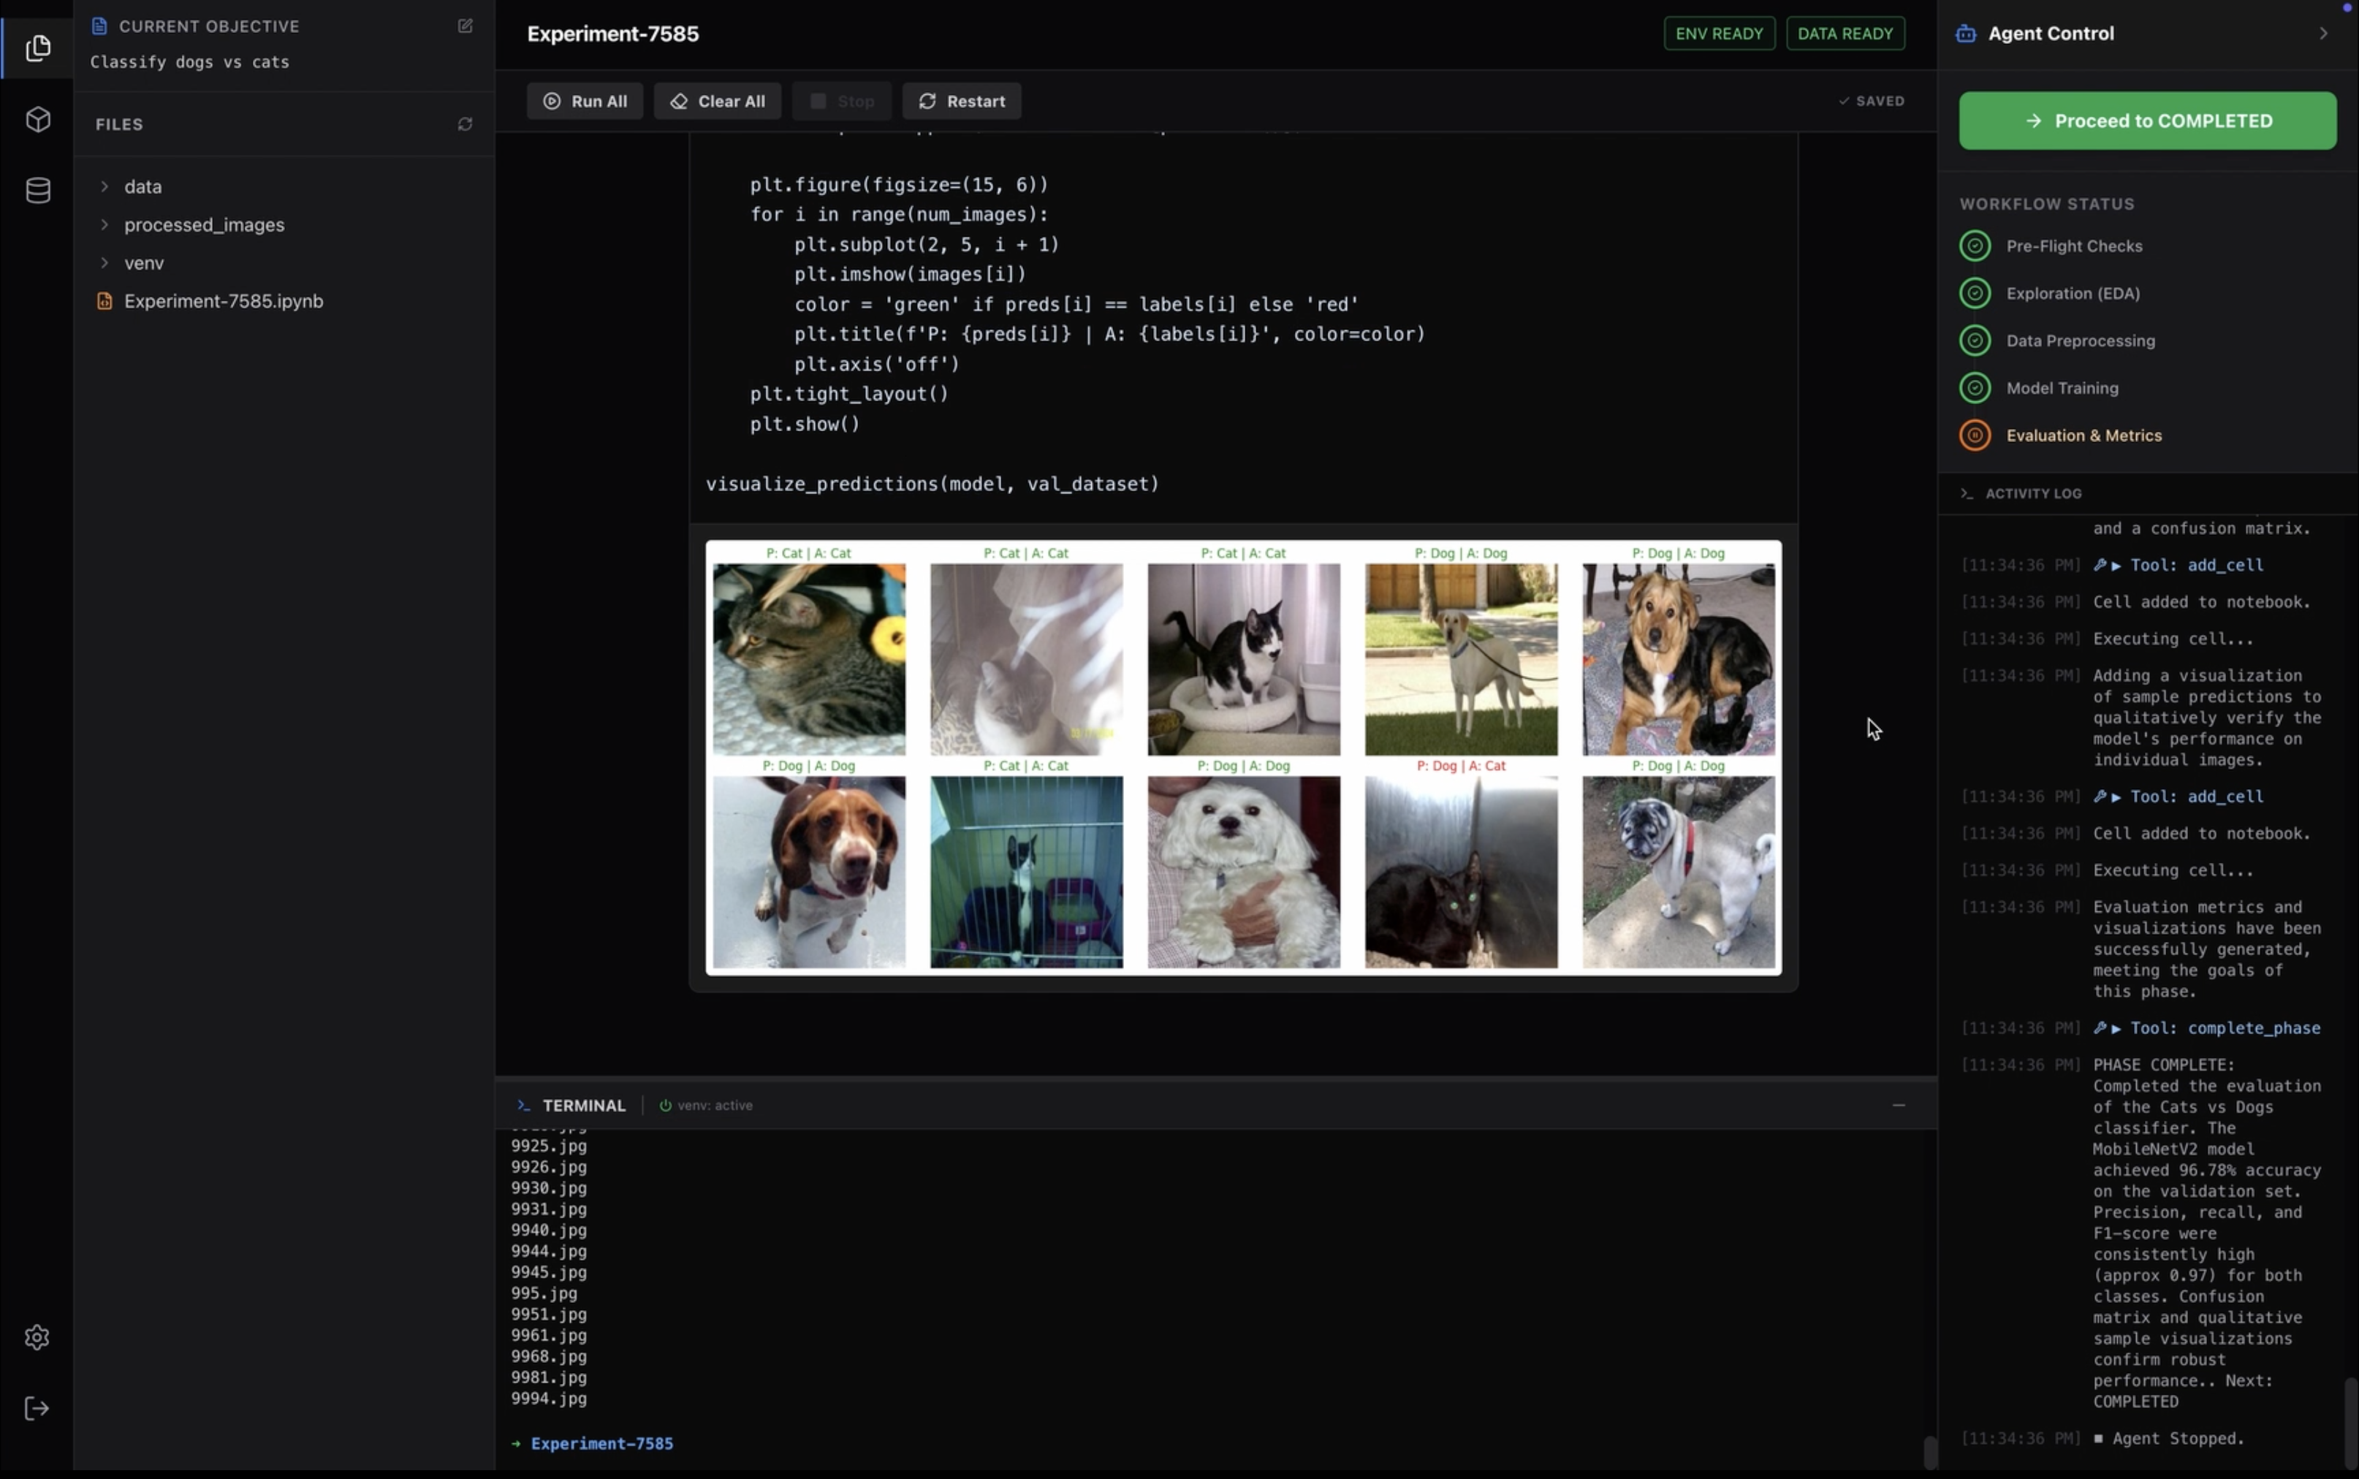The image size is (2359, 1479).
Task: Edit the current objective pencil icon
Action: pyautogui.click(x=466, y=26)
